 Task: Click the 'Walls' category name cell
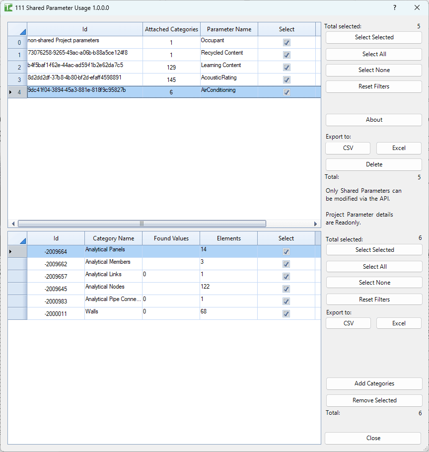[x=114, y=313]
